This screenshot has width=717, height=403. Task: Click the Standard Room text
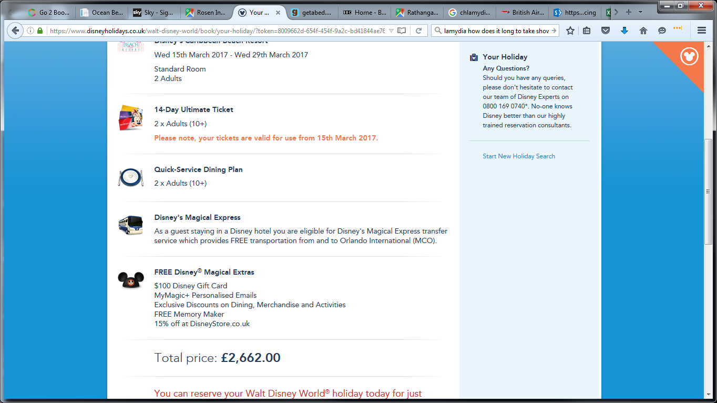pyautogui.click(x=180, y=69)
